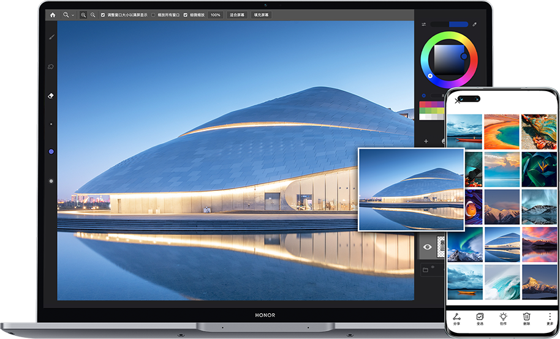
Task: Click the zoom out magnifier icon
Action: [x=93, y=15]
